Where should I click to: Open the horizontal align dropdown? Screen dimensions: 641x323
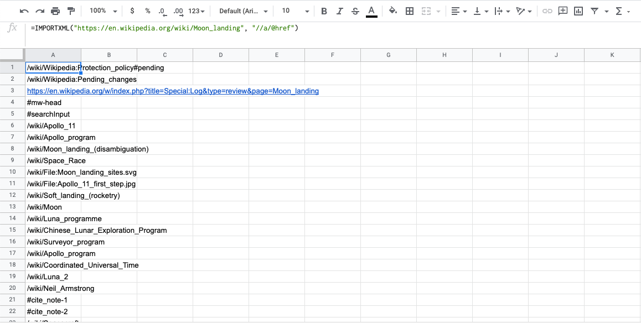tap(459, 11)
